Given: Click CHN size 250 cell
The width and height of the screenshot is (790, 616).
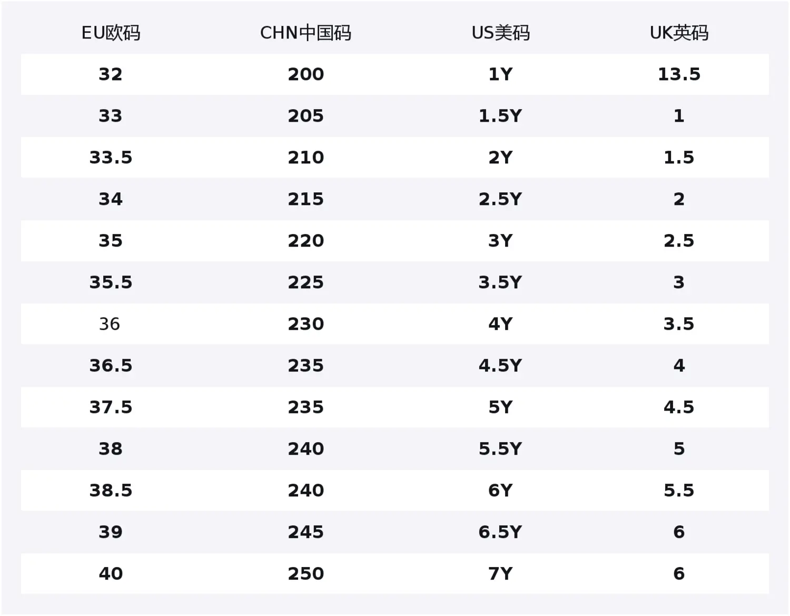Looking at the screenshot, I should (305, 574).
